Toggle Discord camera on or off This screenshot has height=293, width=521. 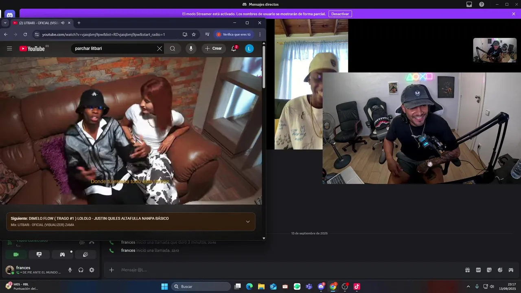(x=16, y=254)
